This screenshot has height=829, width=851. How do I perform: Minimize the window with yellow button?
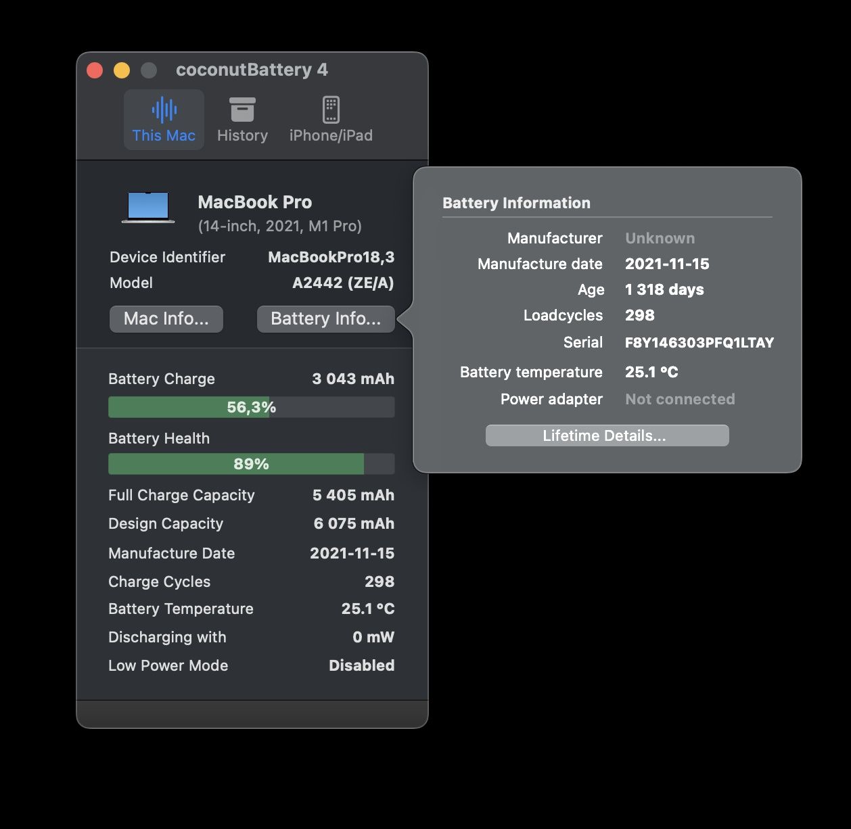(x=122, y=70)
